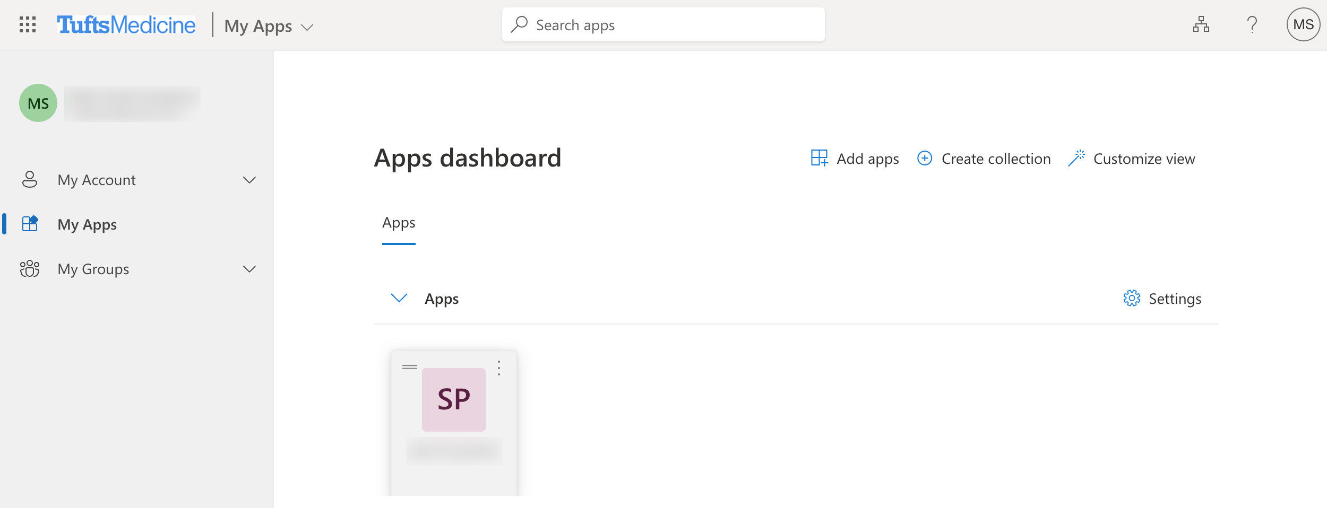Select the My Apps sidebar icon
This screenshot has width=1327, height=508.
tap(30, 224)
